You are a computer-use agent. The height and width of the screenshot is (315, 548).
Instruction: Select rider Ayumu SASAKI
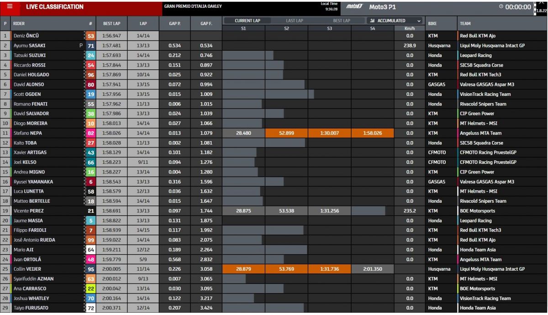click(x=29, y=46)
